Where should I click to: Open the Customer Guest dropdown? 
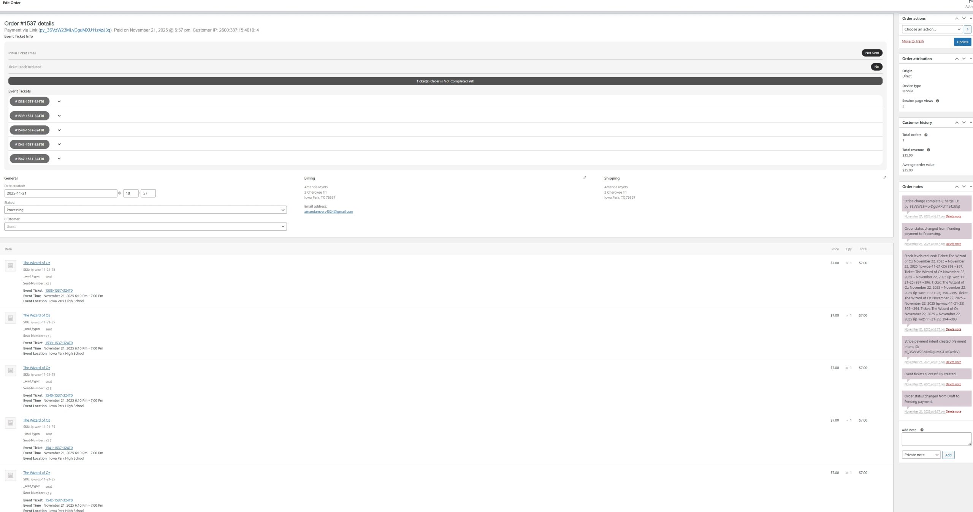[145, 227]
